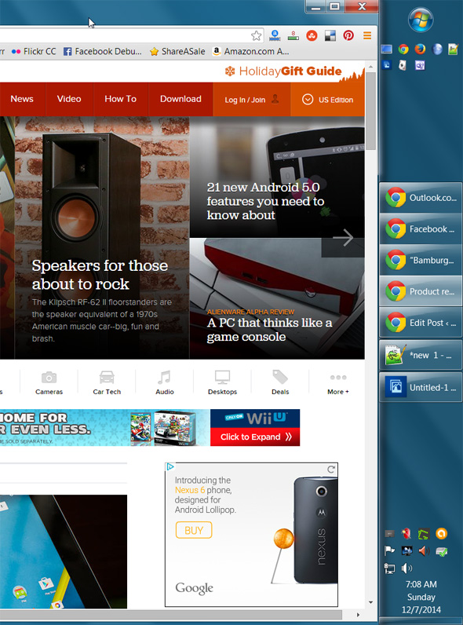
Task: Browse the Deals category
Action: pos(280,382)
